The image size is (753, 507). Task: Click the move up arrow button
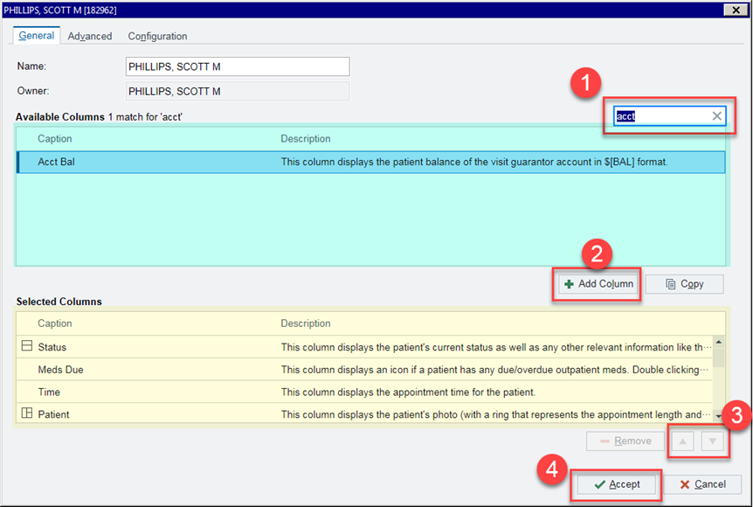[682, 441]
